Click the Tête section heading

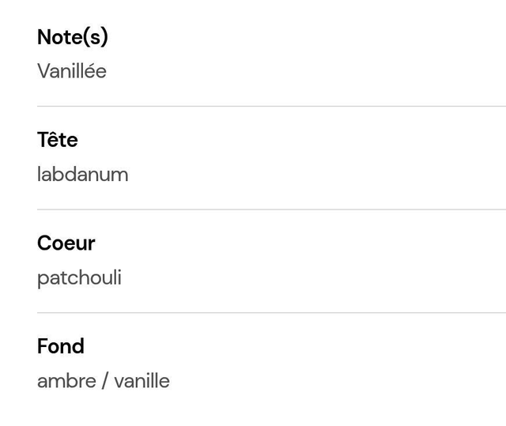pos(58,140)
